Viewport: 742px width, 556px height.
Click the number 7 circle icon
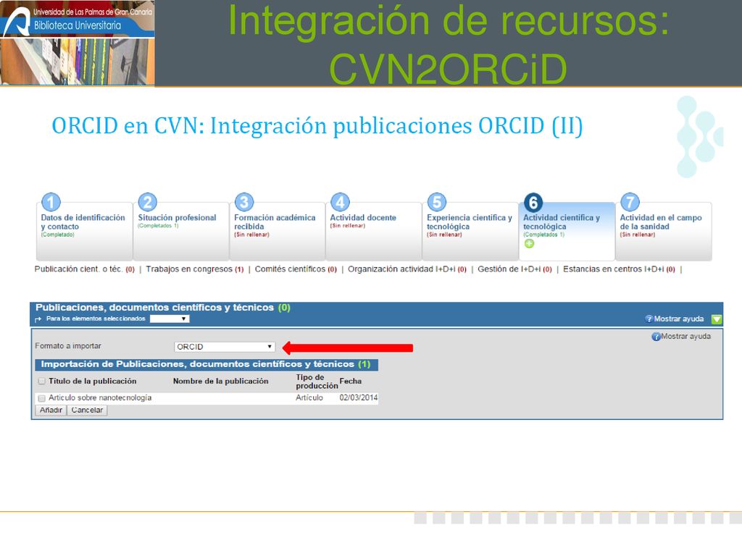click(630, 203)
